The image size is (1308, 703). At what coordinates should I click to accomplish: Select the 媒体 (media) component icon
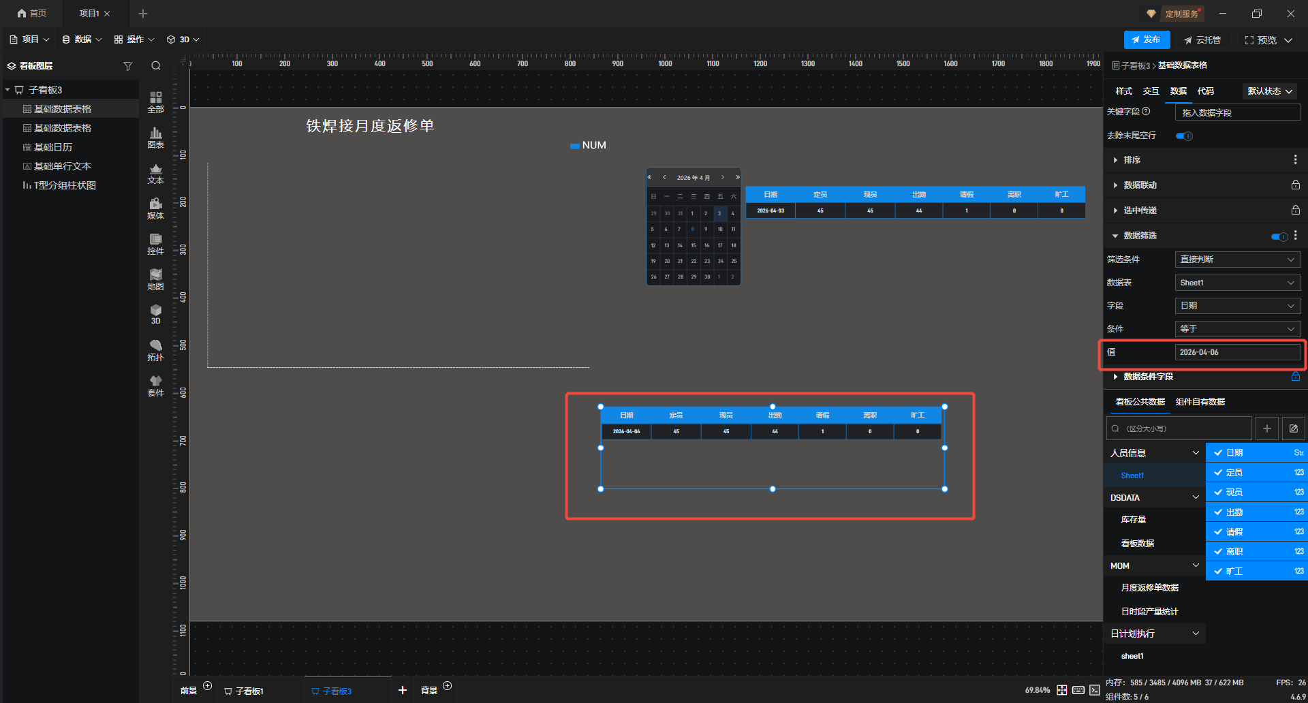(x=155, y=208)
